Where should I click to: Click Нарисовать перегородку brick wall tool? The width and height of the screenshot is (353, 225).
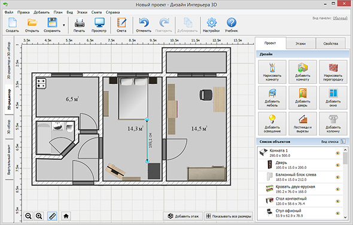click(333, 72)
